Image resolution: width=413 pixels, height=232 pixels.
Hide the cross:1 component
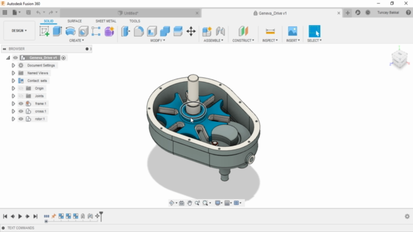point(21,111)
